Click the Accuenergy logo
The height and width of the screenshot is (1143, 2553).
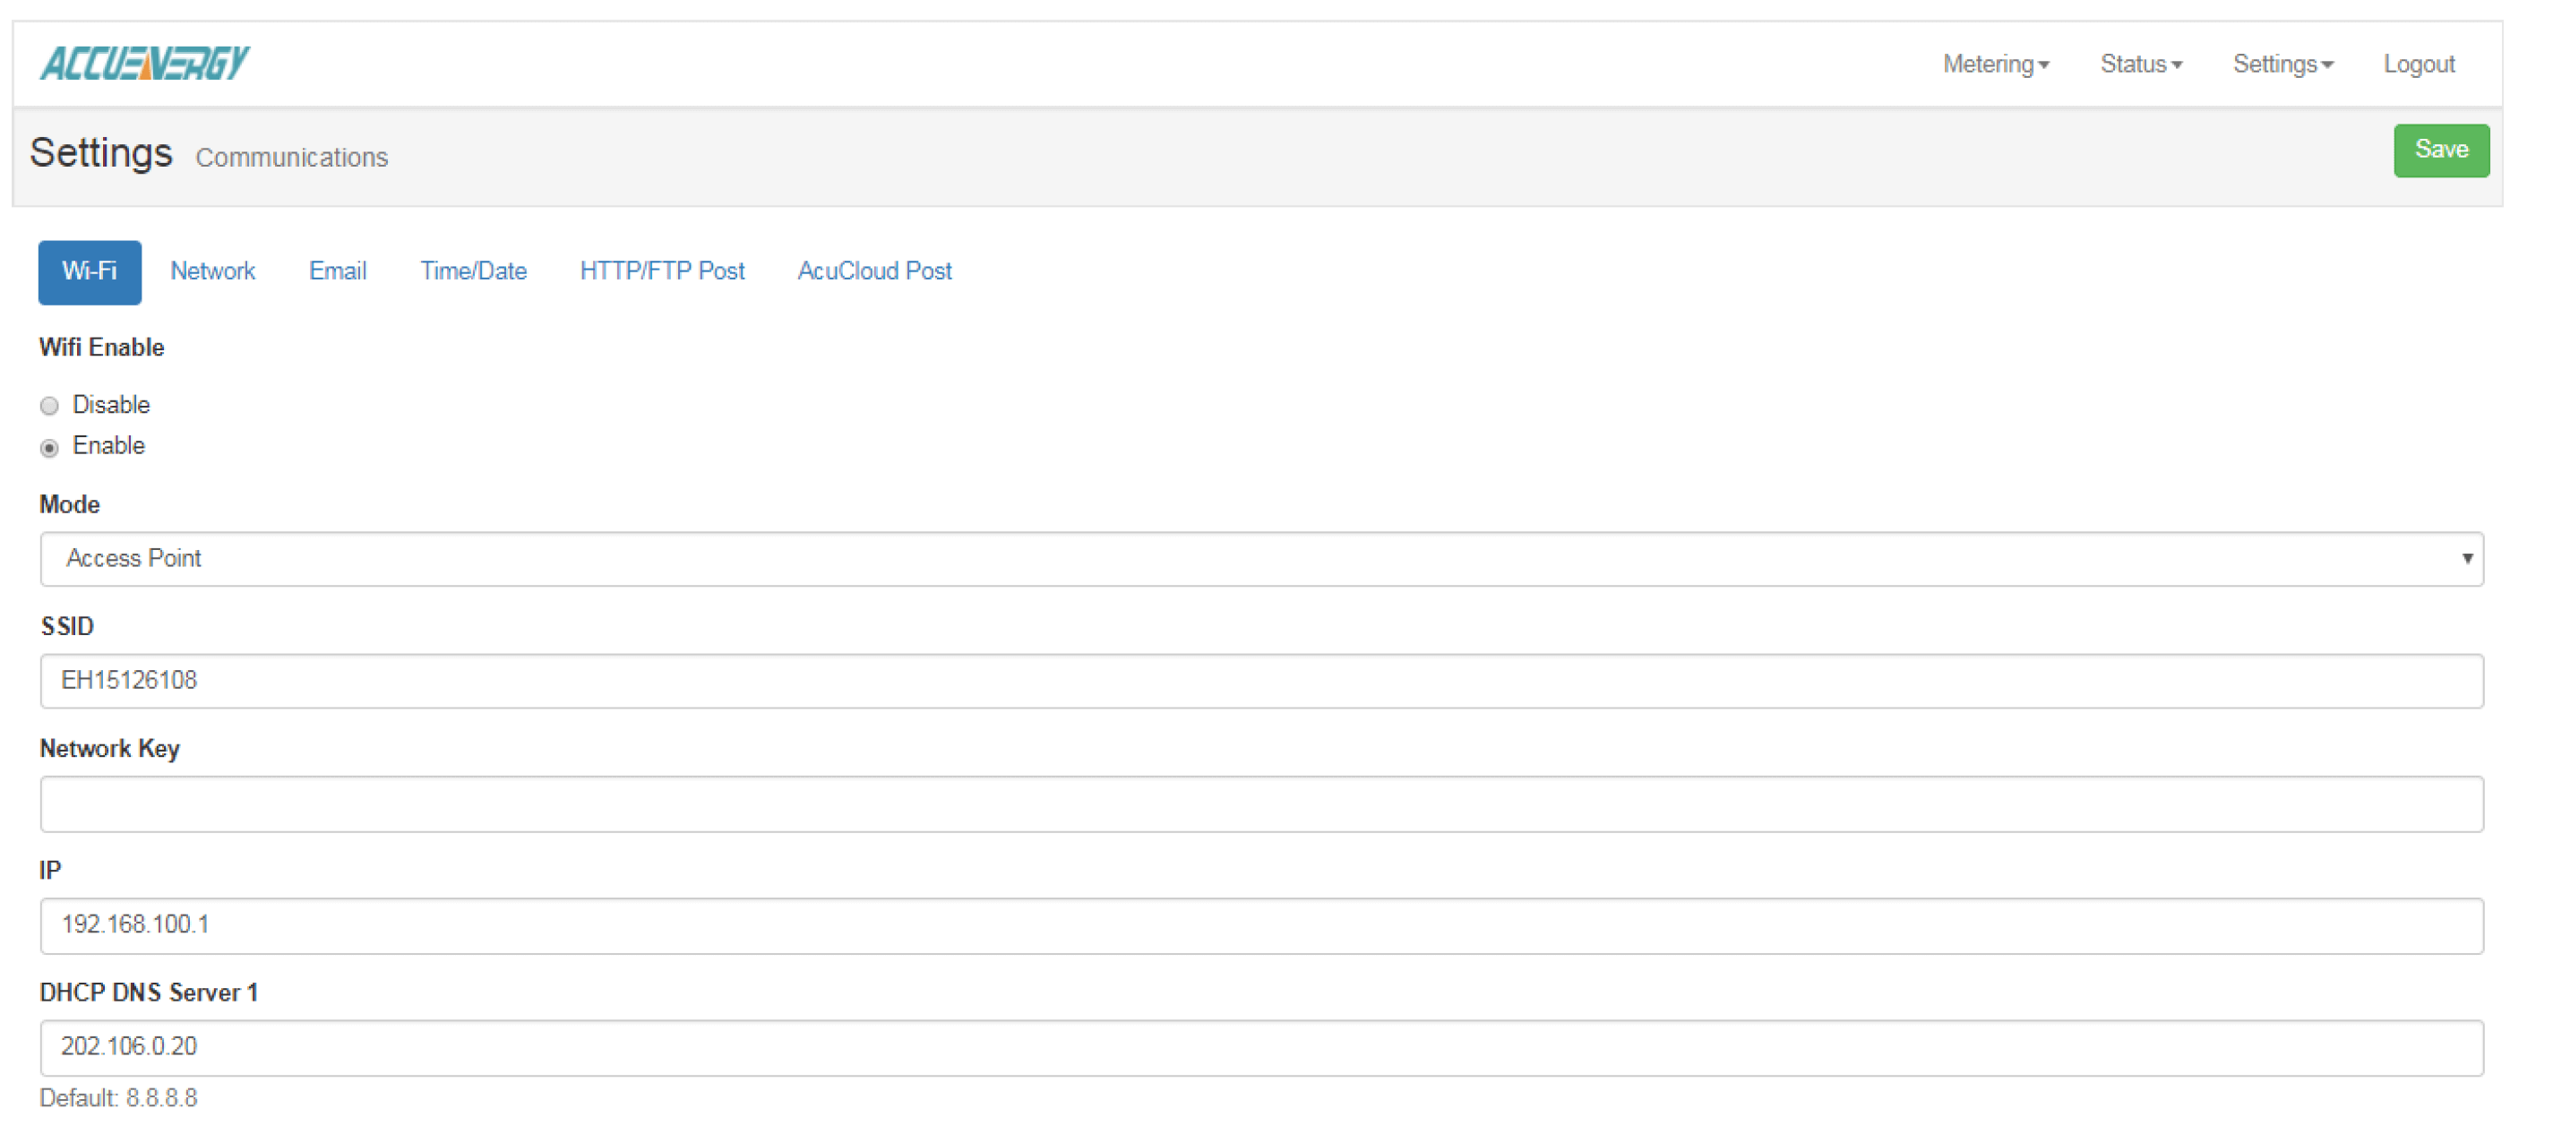[x=145, y=64]
